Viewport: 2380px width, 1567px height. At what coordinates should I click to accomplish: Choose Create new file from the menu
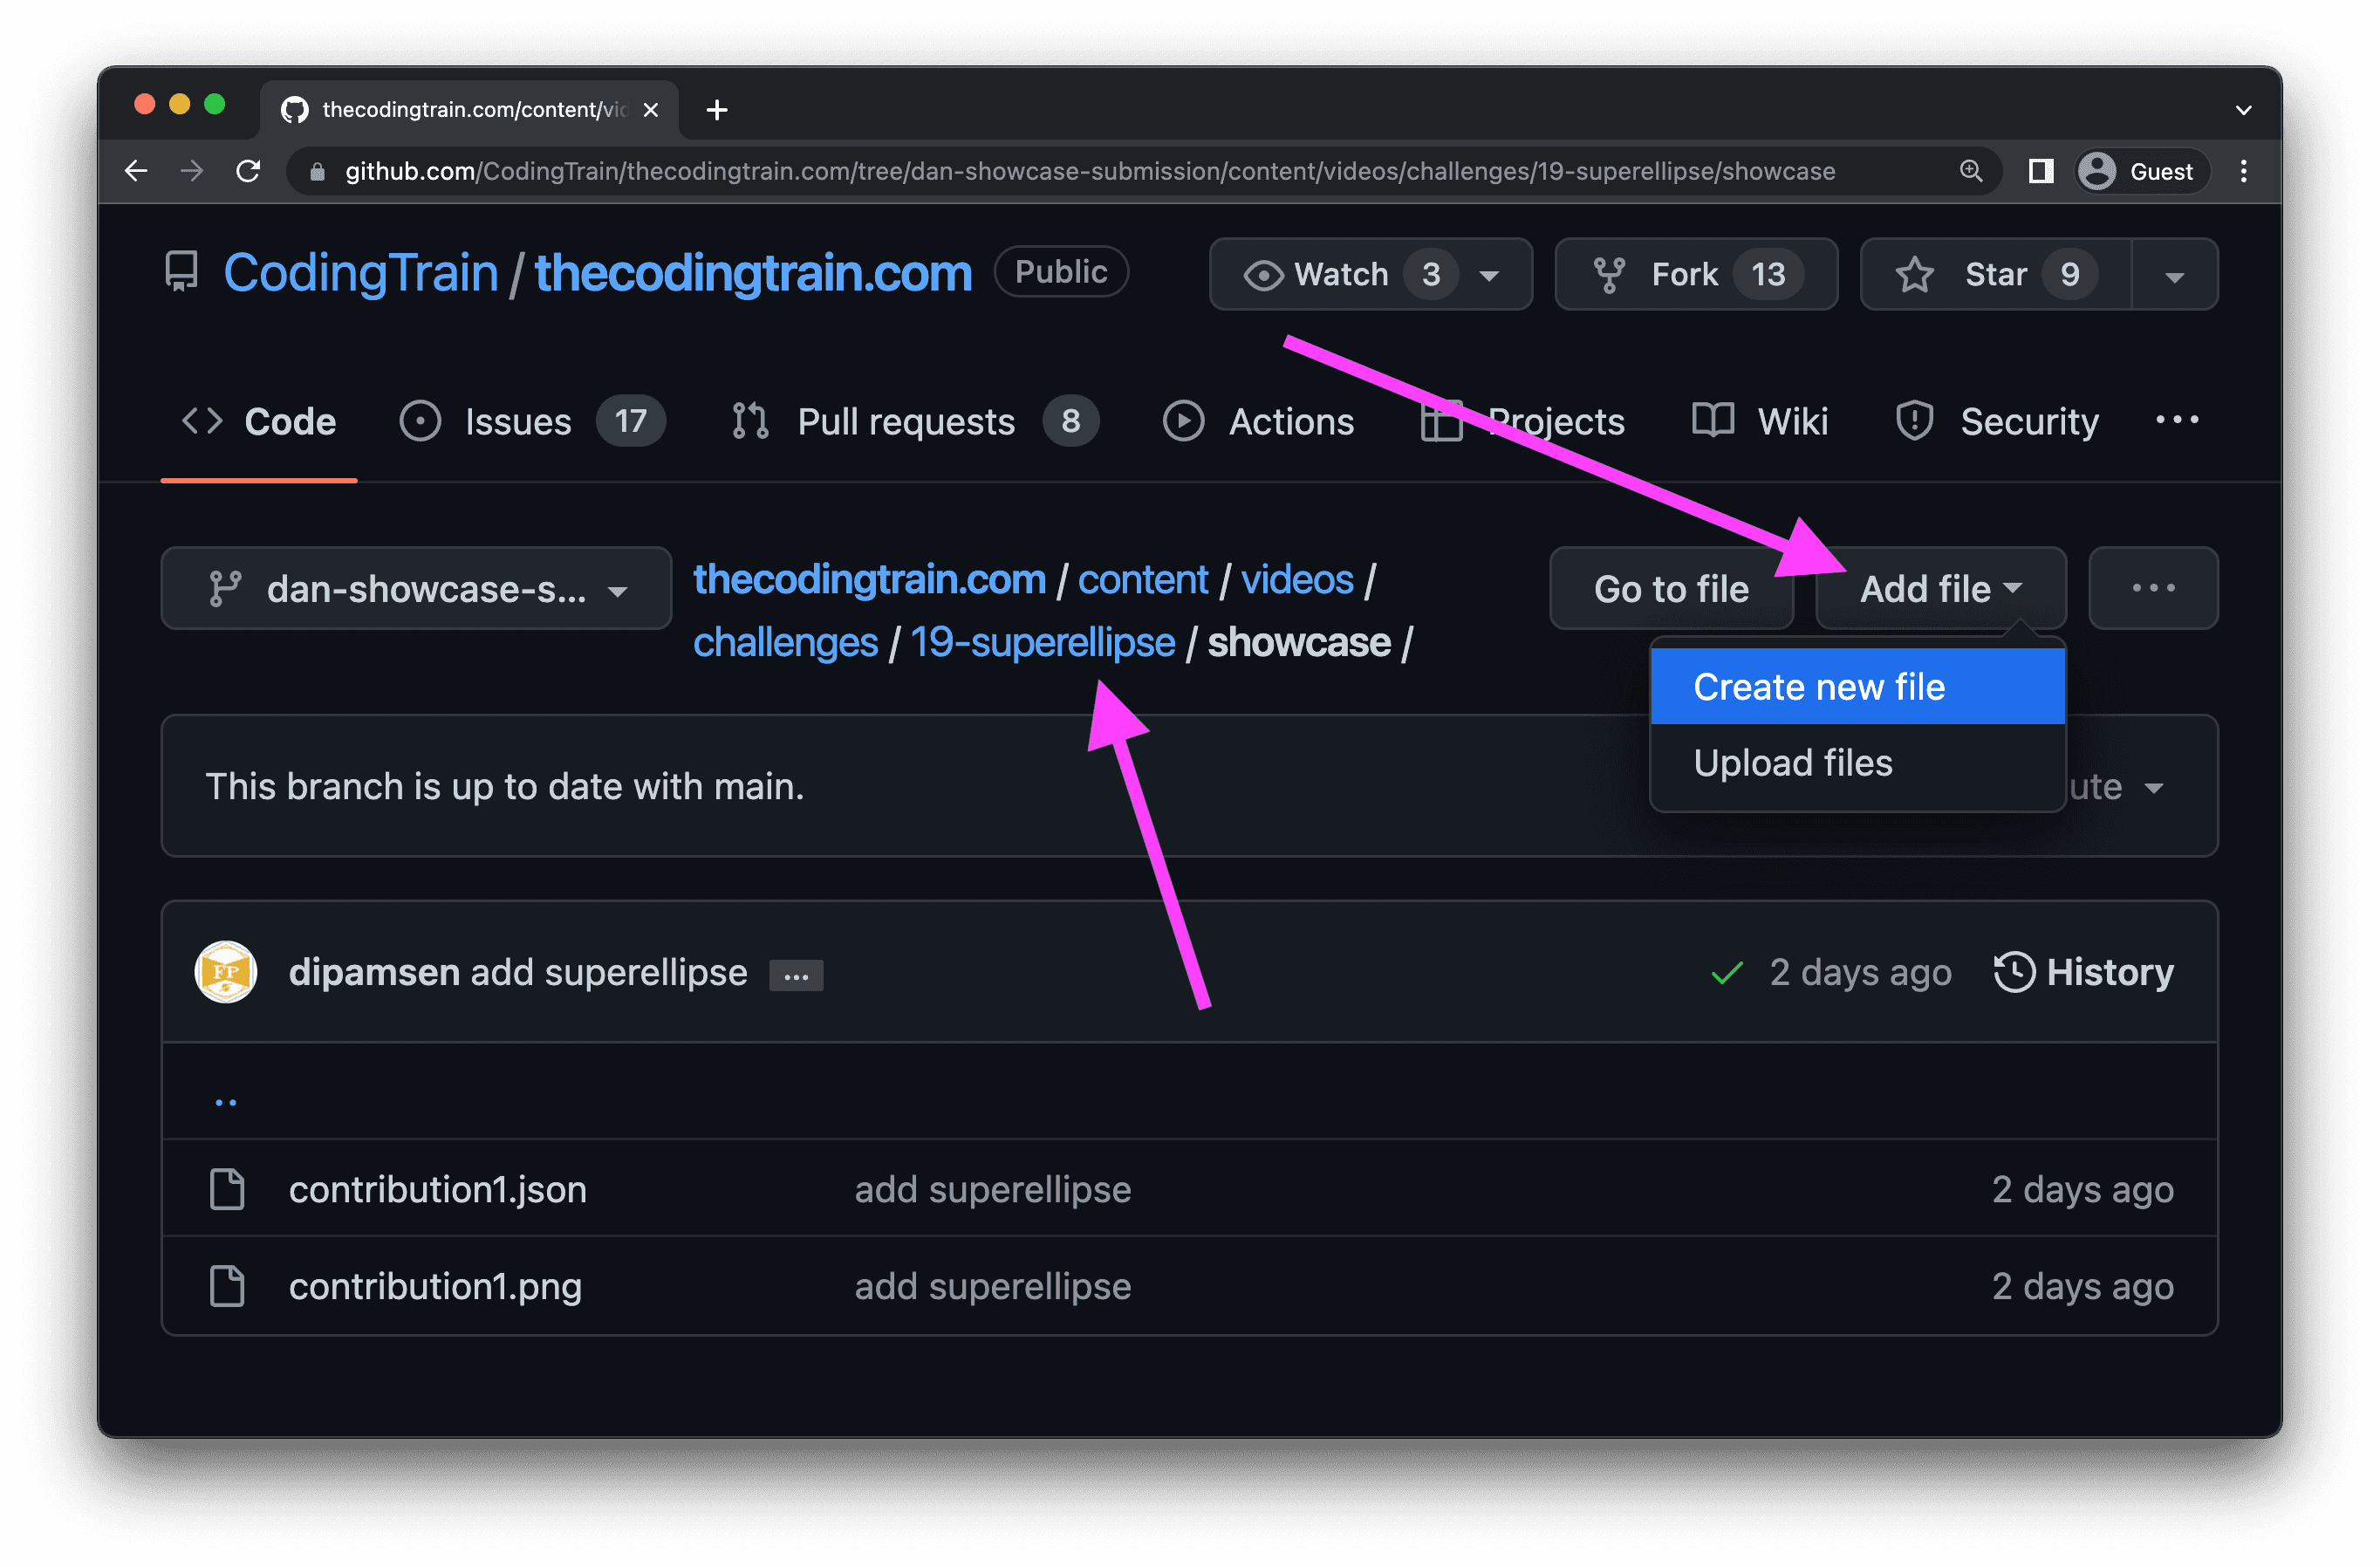click(x=1818, y=686)
